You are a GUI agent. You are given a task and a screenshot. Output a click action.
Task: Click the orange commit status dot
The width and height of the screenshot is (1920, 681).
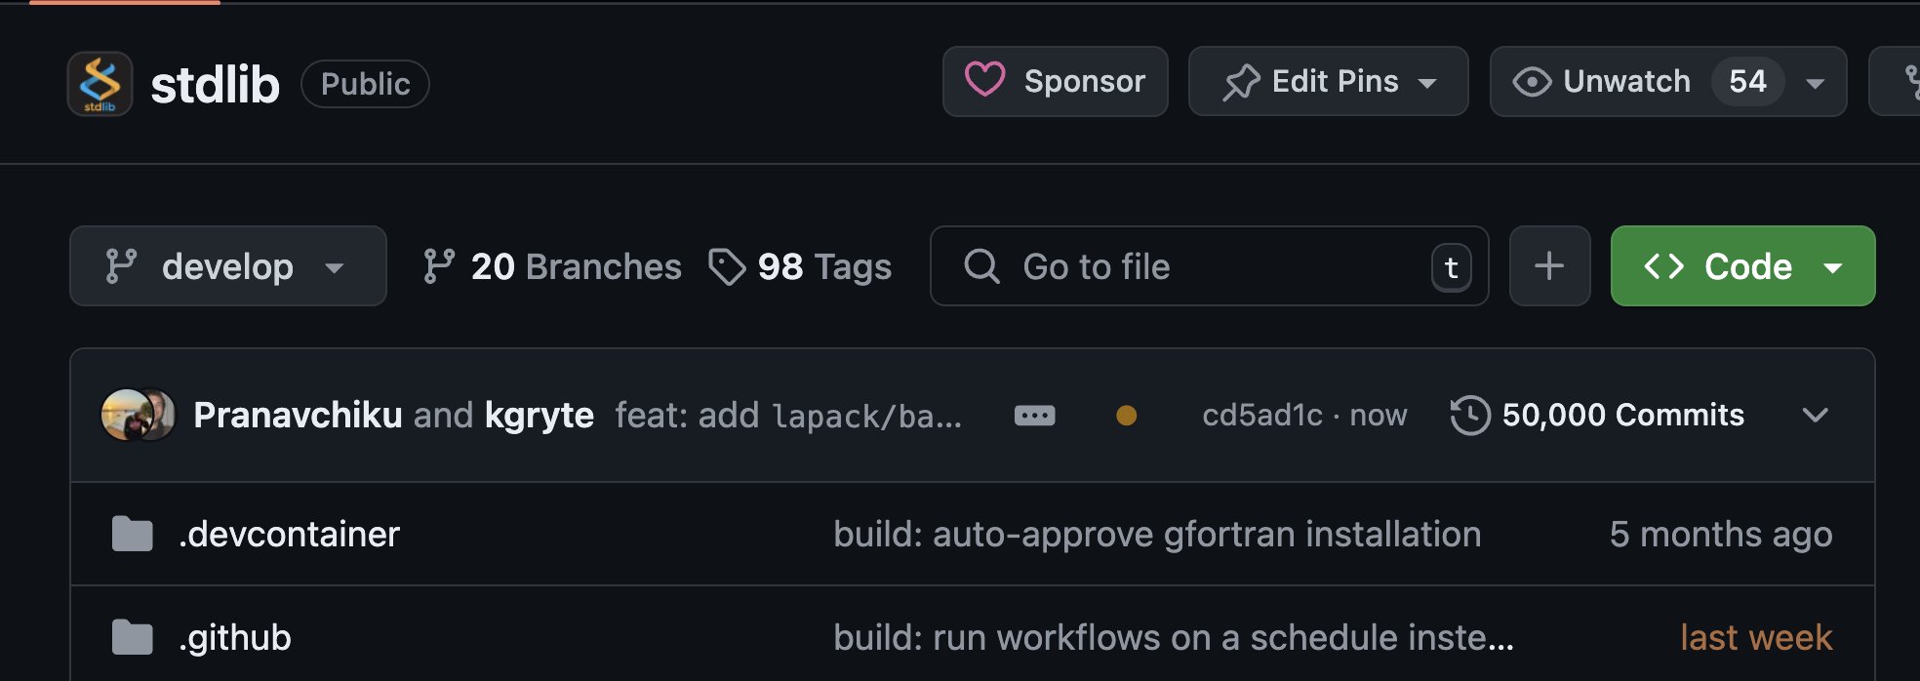[x=1126, y=416]
